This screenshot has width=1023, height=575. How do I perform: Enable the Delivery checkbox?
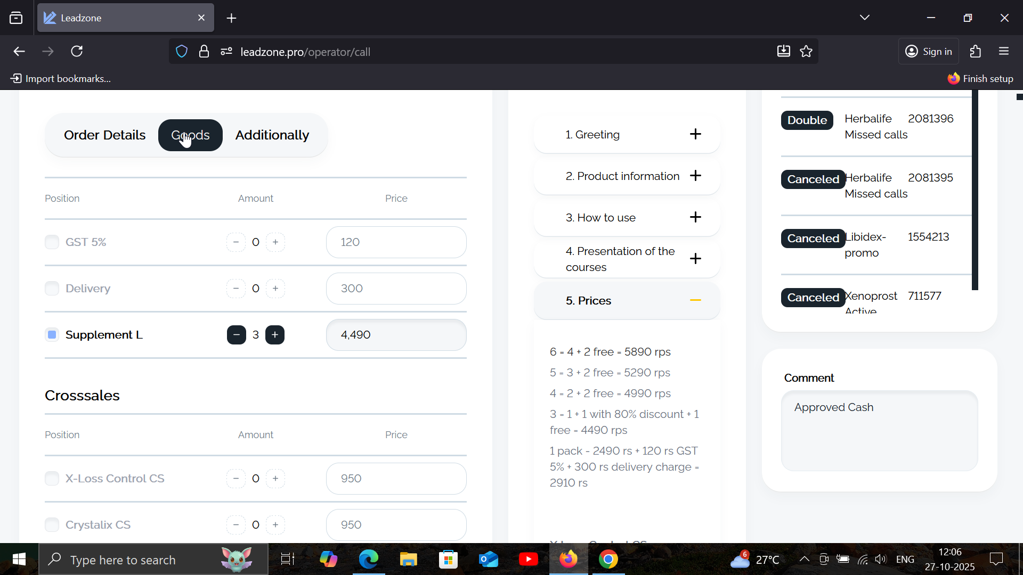point(52,289)
